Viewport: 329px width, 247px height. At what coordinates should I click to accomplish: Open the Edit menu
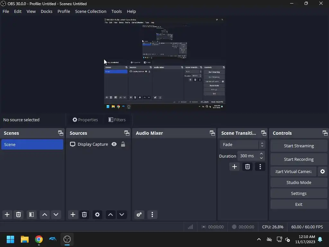tap(18, 11)
